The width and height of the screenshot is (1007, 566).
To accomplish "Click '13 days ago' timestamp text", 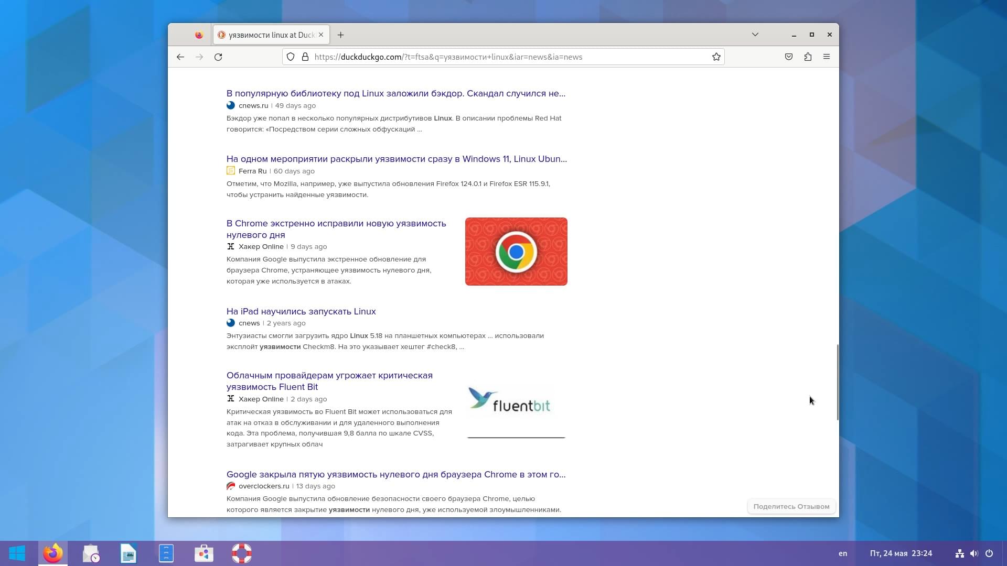I will click(316, 486).
